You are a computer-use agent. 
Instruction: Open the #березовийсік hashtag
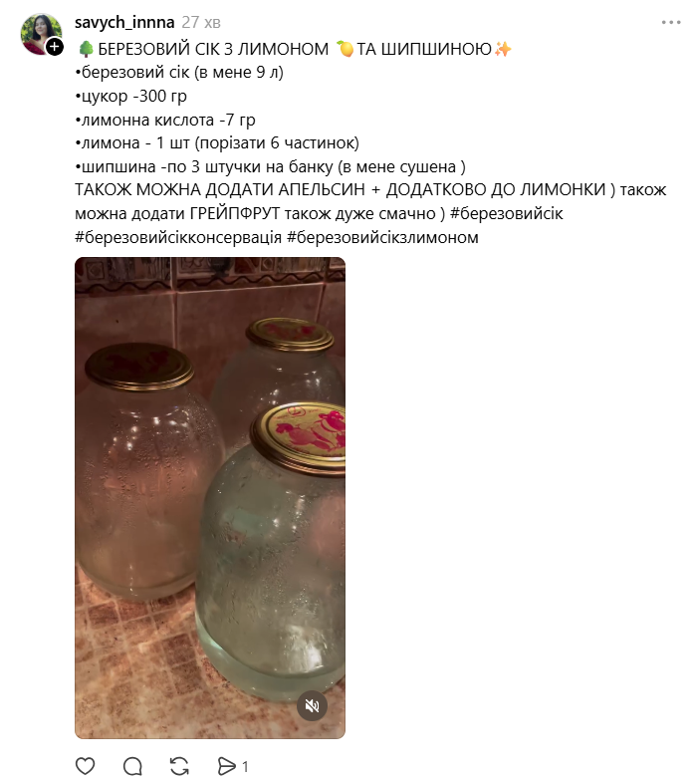(x=506, y=214)
